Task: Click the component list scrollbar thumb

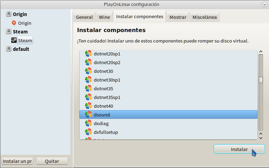Action: (x=261, y=80)
